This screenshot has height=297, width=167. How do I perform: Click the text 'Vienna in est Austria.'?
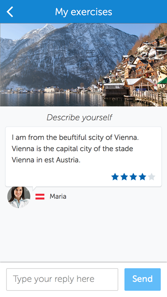click(x=46, y=160)
